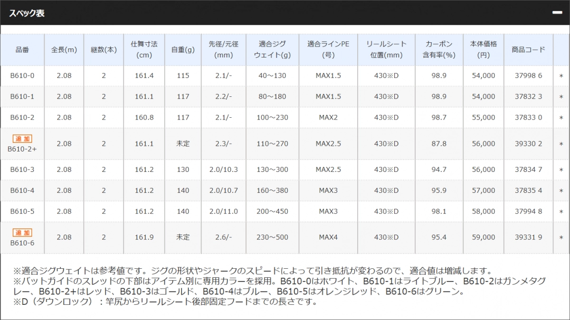
Task: Select the B610-5 model number cell
Action: (22, 211)
